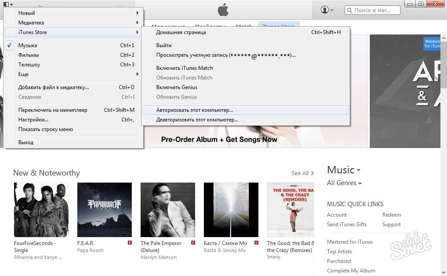Select the checked Музыка menu item
The image size is (447, 276).
click(28, 45)
